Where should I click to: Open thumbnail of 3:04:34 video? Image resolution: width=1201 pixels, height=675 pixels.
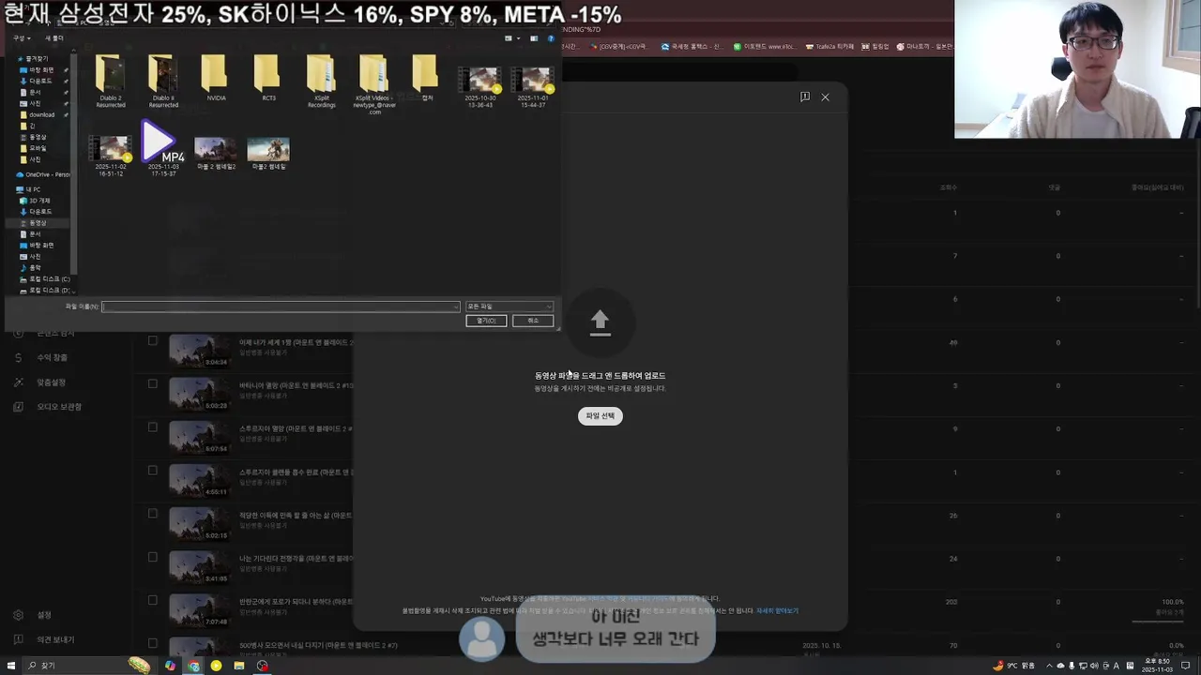click(x=199, y=351)
